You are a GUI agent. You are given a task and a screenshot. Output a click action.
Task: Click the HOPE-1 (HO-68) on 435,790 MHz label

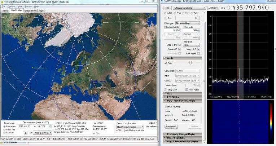(x=71, y=123)
